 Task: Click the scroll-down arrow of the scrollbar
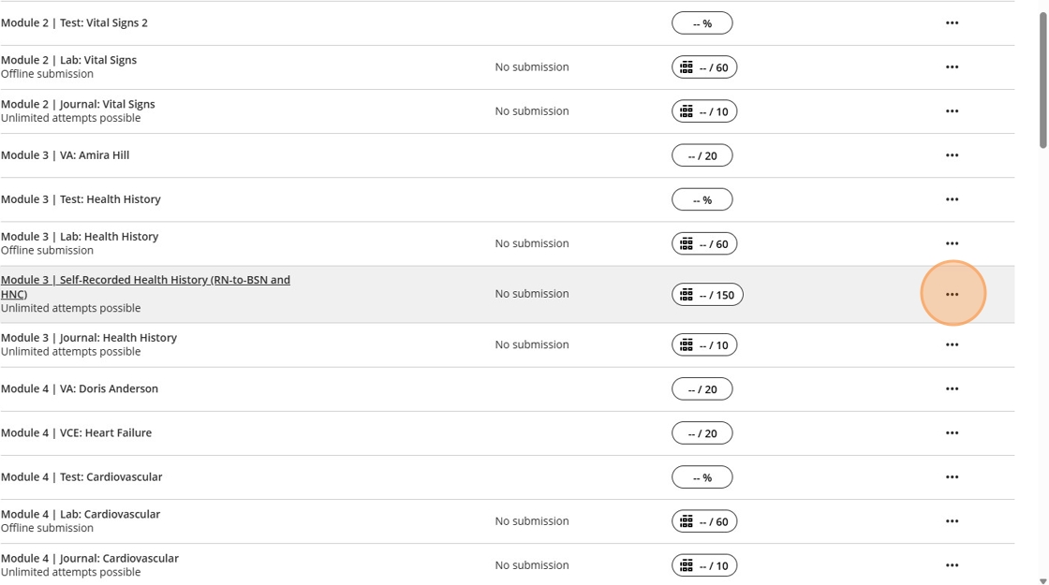coord(1042,580)
